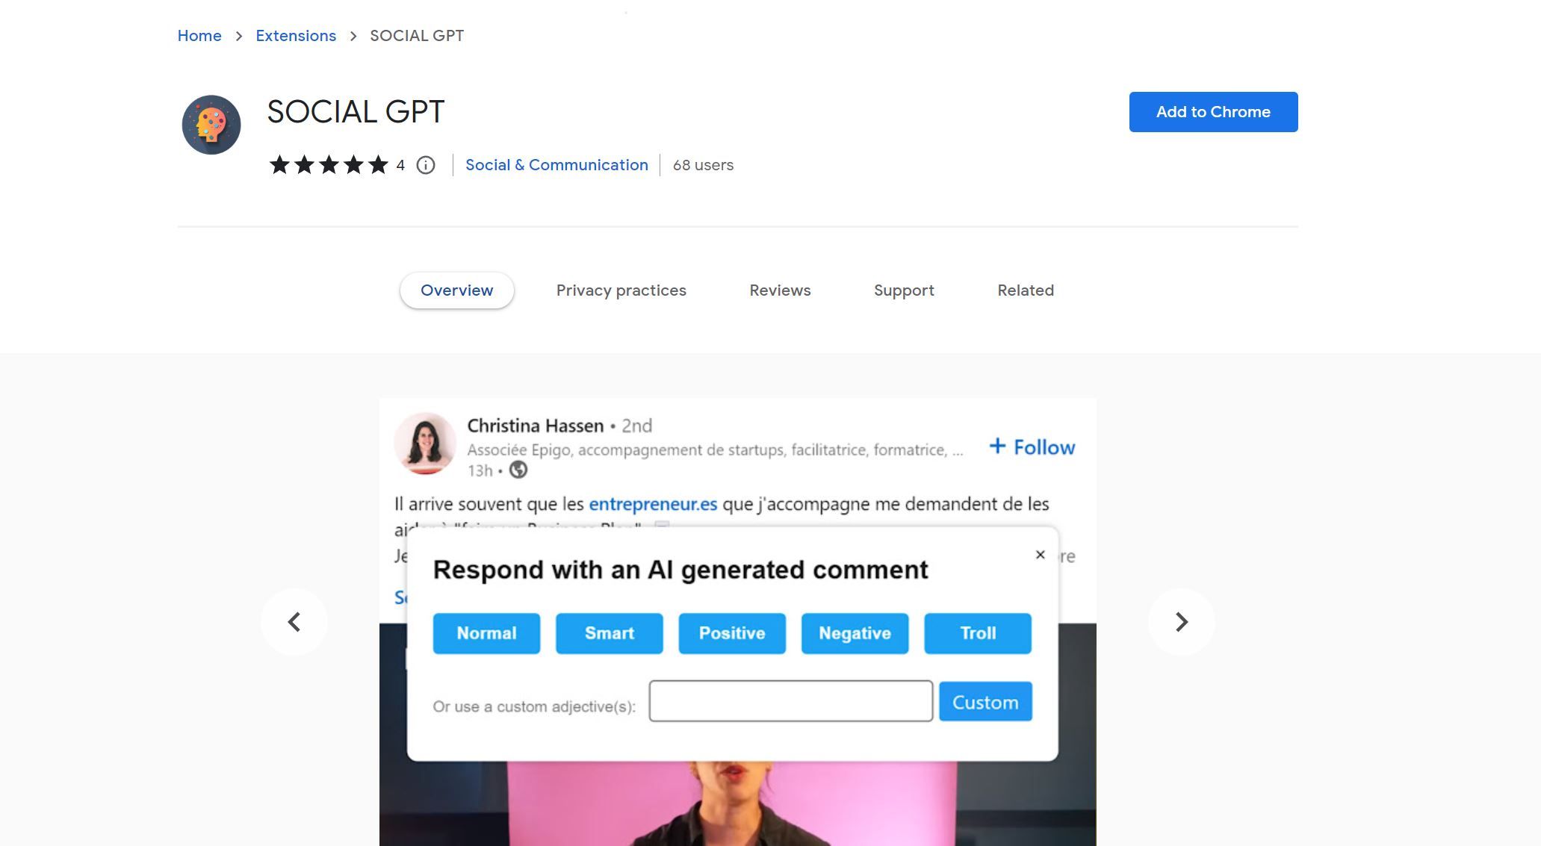Viewport: 1541px width, 846px height.
Task: Click the Positive comment style button
Action: pos(731,632)
